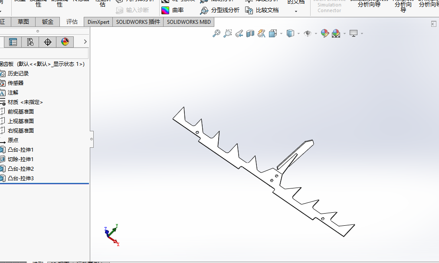Select 上视基准面 plane in the tree
Screen dimensions: 439x263
click(21, 121)
